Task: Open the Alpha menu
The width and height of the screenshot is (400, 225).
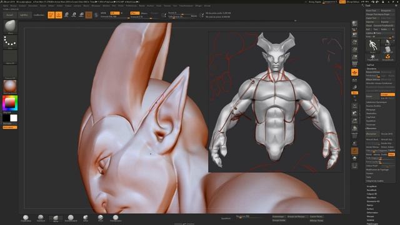Action: pos(6,6)
